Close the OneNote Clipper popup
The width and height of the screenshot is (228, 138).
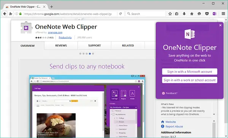[x=220, y=25]
